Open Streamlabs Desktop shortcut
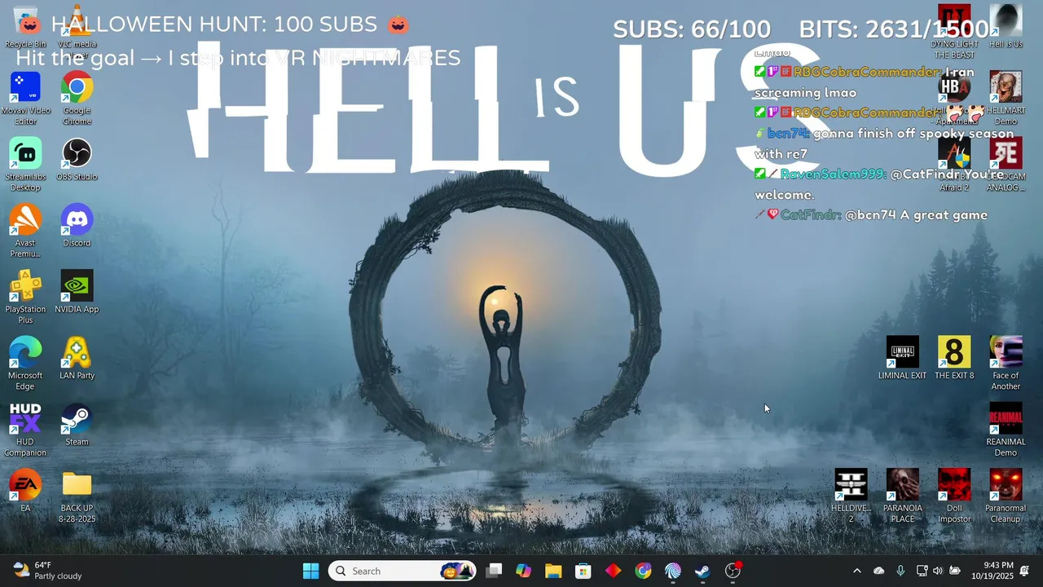This screenshot has width=1043, height=587. point(25,165)
